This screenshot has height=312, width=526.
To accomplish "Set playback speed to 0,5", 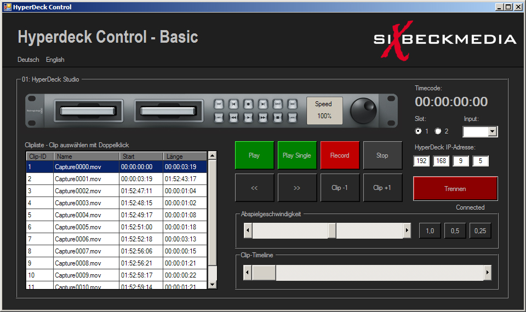I will (x=455, y=230).
